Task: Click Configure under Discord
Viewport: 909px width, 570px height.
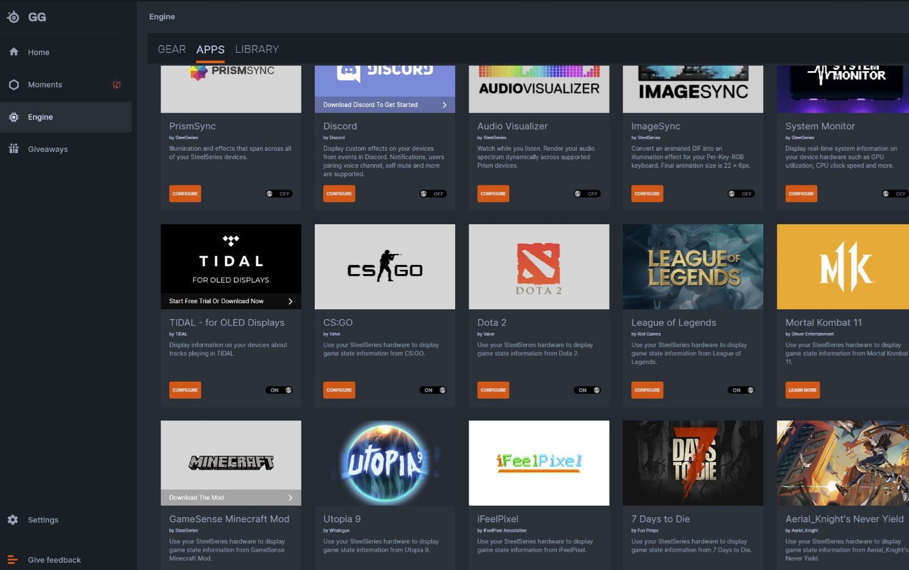Action: tap(339, 194)
